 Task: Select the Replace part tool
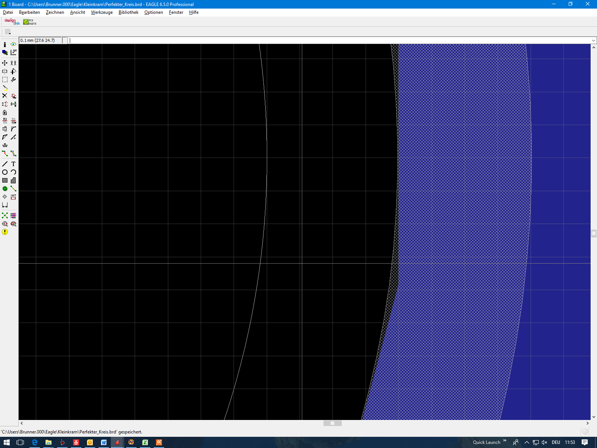pyautogui.click(x=13, y=104)
